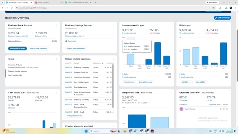Screen dimensions: 238x134
Task: Open invoice link INV-0025
Action: [x=69, y=68]
